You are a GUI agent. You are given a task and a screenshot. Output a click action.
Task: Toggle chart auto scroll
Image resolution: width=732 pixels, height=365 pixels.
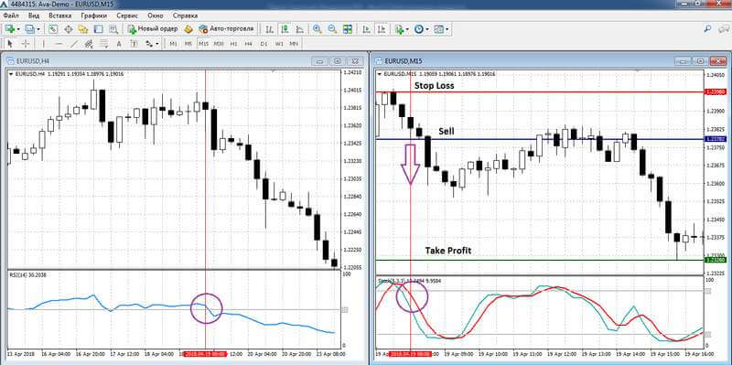[367, 29]
